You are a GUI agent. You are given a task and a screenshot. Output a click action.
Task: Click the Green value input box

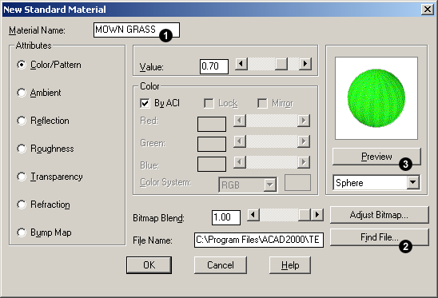(x=212, y=144)
